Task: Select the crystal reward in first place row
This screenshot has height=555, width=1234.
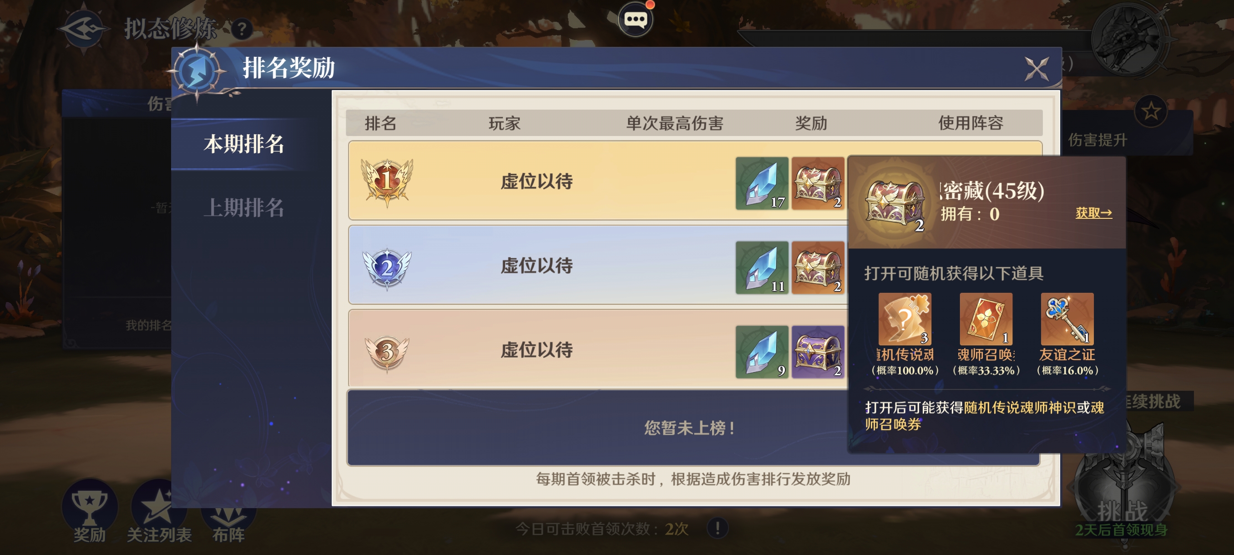Action: [762, 183]
